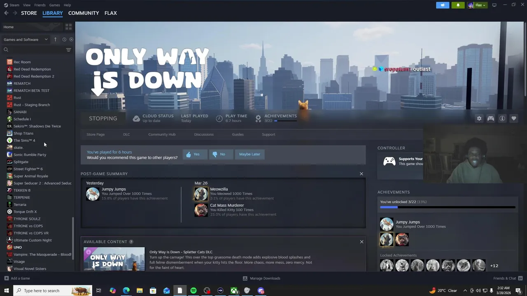Open the Store Page link
Viewport: 527px width, 296px height.
(96, 134)
